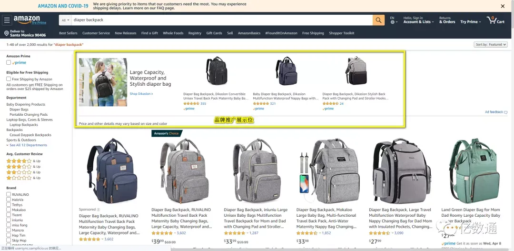Open Best Sellers in navigation bar
Viewport: 514px width, 251px height.
point(68,33)
